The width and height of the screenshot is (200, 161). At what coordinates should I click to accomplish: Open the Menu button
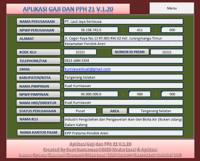[x=172, y=8]
